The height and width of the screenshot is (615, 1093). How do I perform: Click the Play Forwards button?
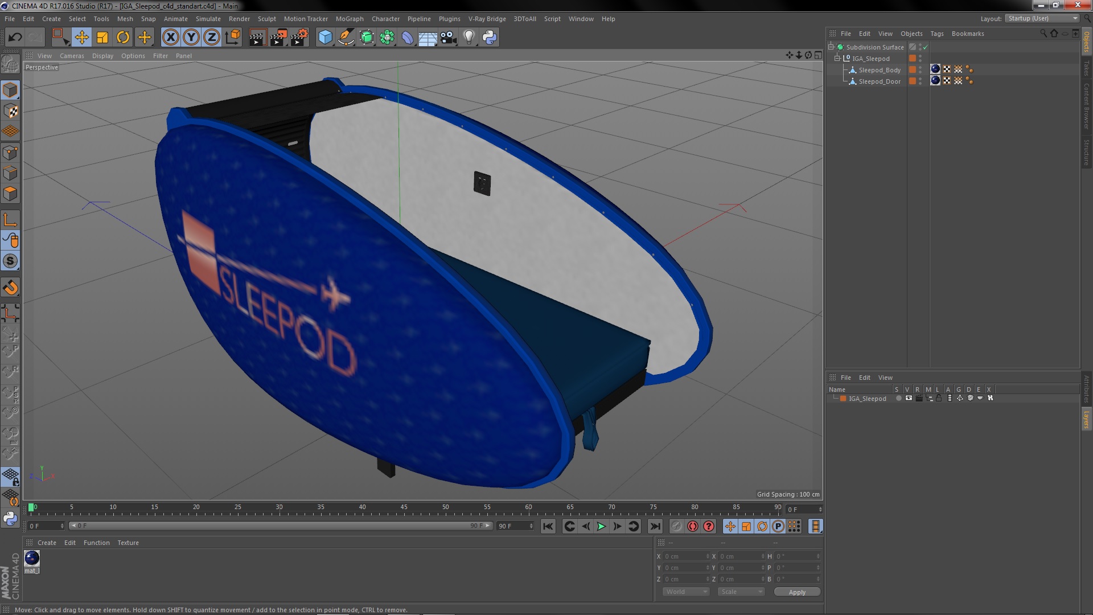601,527
